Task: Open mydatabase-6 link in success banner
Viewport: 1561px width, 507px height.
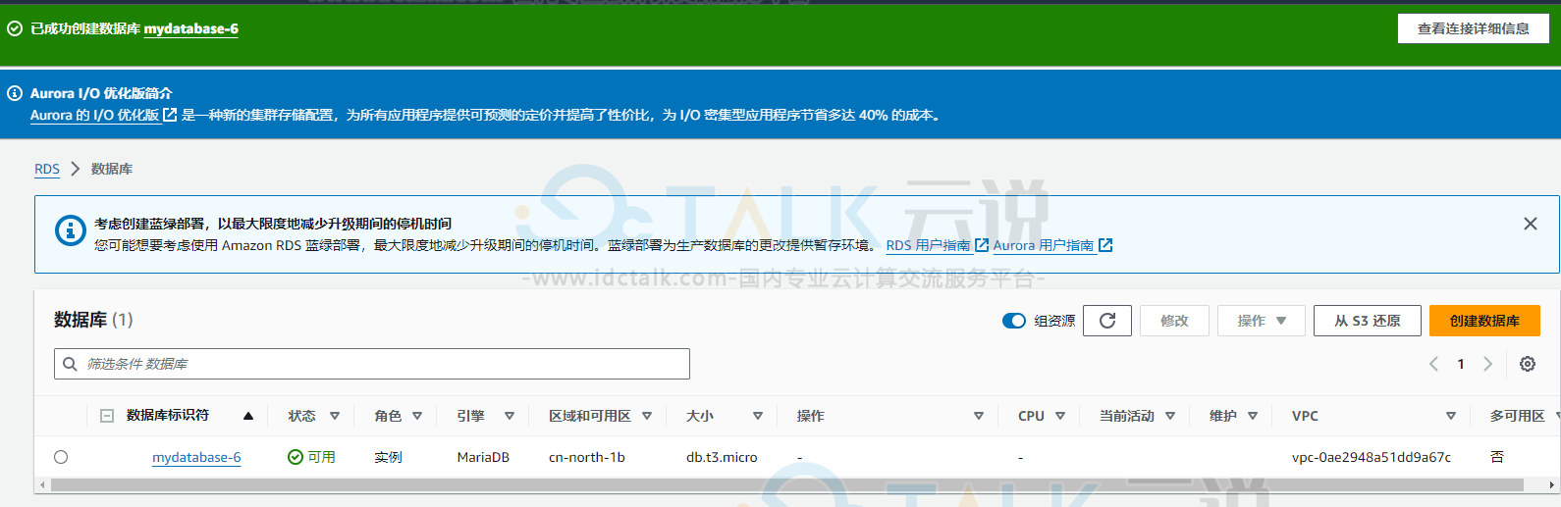Action: point(191,29)
